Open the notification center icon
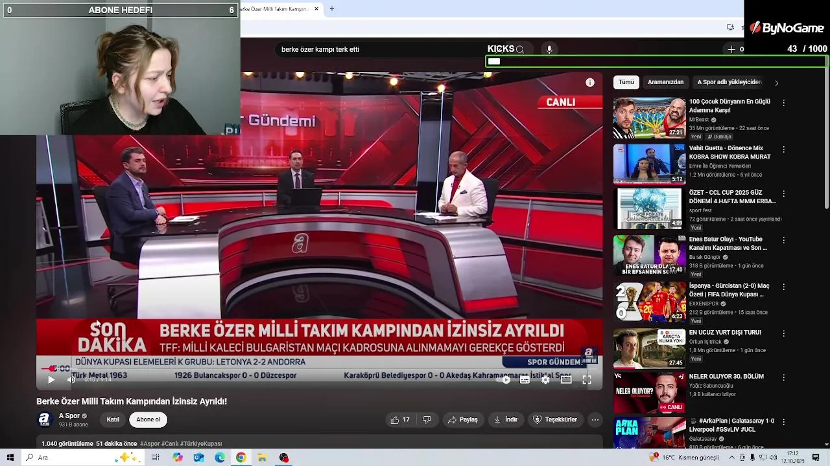The image size is (830, 466). coord(816,458)
